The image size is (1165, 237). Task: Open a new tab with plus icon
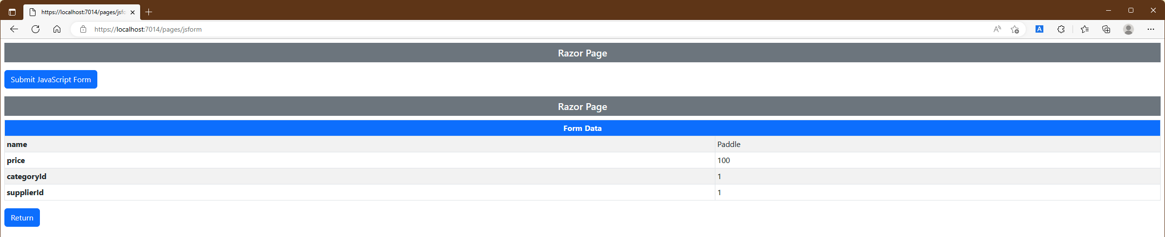click(x=149, y=12)
